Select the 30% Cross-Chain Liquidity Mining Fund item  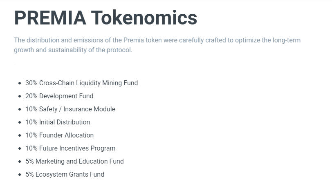(x=81, y=83)
